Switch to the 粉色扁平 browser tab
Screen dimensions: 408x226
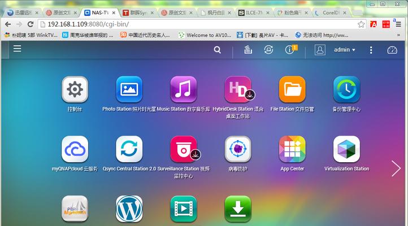coord(292,12)
